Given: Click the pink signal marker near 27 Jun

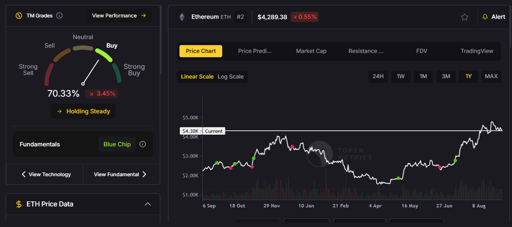Looking at the screenshot, I should 440,167.
